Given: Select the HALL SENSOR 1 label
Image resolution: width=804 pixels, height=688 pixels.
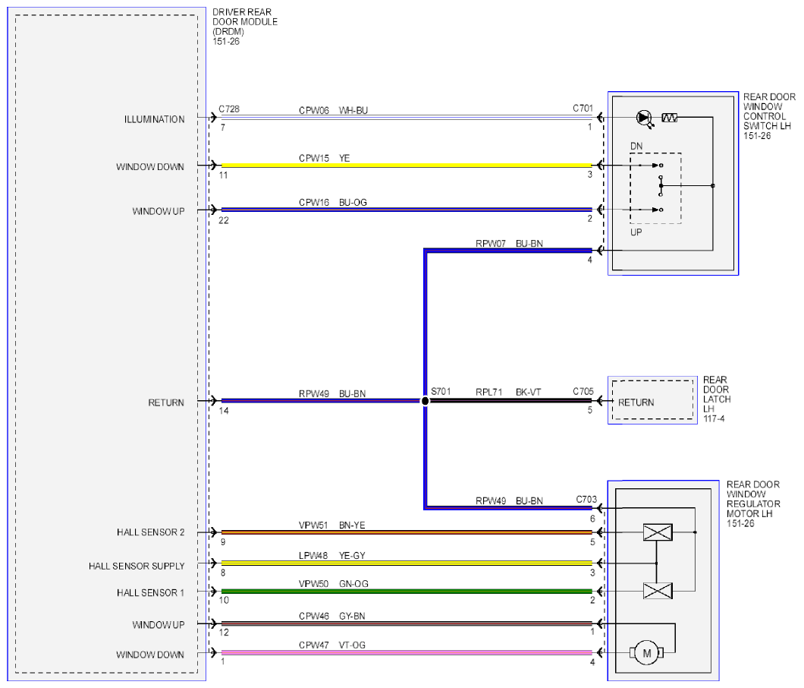Looking at the screenshot, I should click(x=150, y=593).
